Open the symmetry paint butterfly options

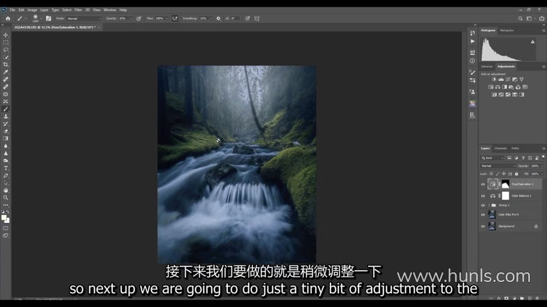257,18
